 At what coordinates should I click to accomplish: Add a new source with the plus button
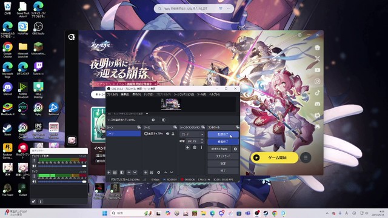(x=145, y=172)
